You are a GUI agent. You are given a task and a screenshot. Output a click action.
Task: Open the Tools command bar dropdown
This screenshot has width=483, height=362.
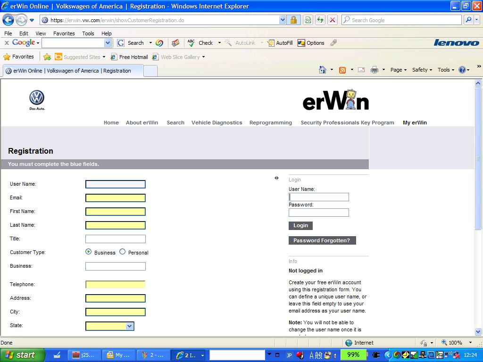point(446,70)
